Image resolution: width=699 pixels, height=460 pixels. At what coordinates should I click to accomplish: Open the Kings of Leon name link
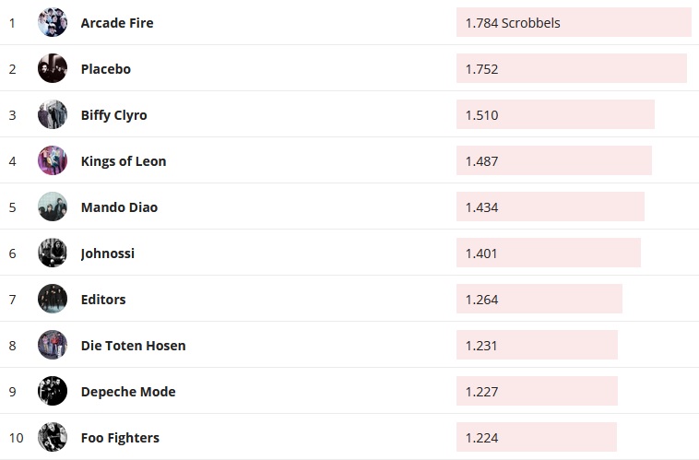(x=124, y=161)
